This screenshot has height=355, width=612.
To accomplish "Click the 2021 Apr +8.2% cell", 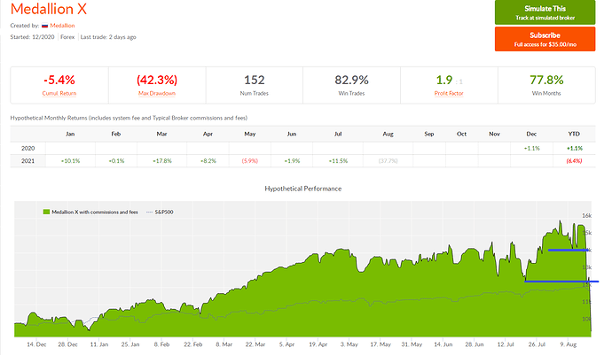I will 208,160.
